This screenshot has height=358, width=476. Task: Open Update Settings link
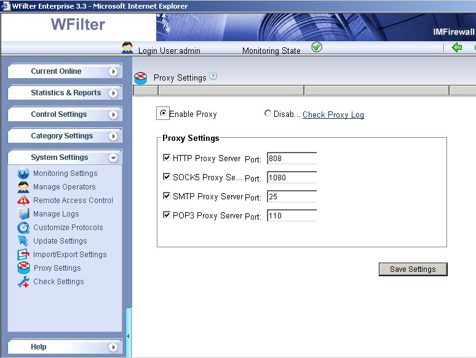(x=60, y=241)
